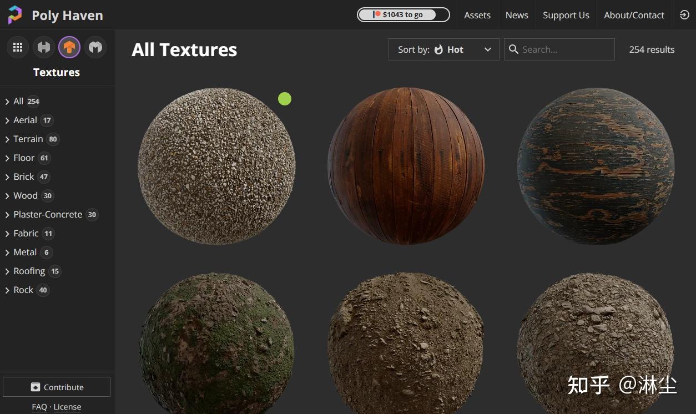Switch to the HDRIs asset type icon
Viewport: 696px width, 414px height.
click(43, 48)
